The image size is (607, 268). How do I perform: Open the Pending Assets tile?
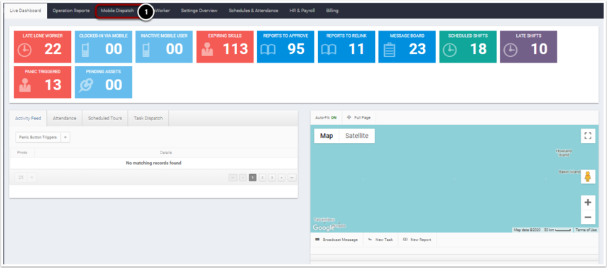point(104,82)
